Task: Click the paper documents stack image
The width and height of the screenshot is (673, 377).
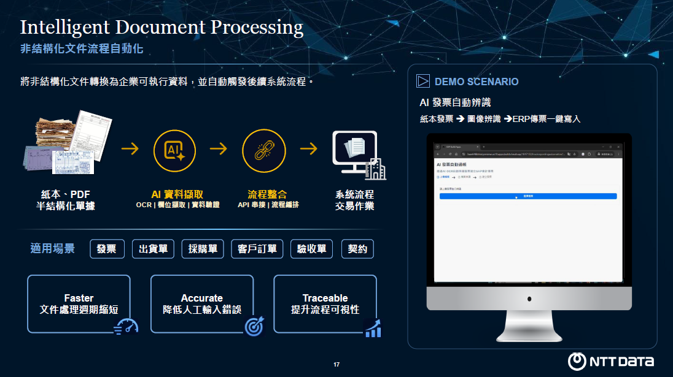Action: [68, 142]
